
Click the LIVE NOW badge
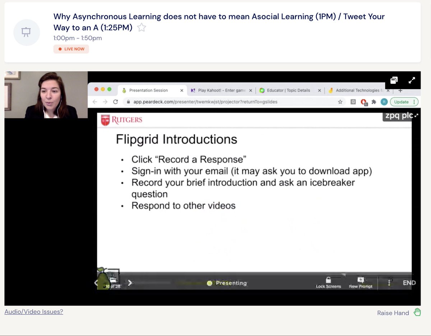(71, 49)
